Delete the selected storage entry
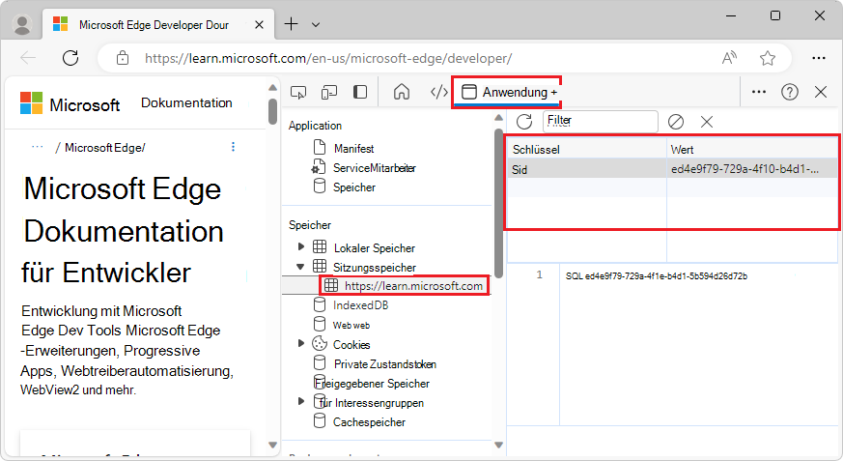 707,122
